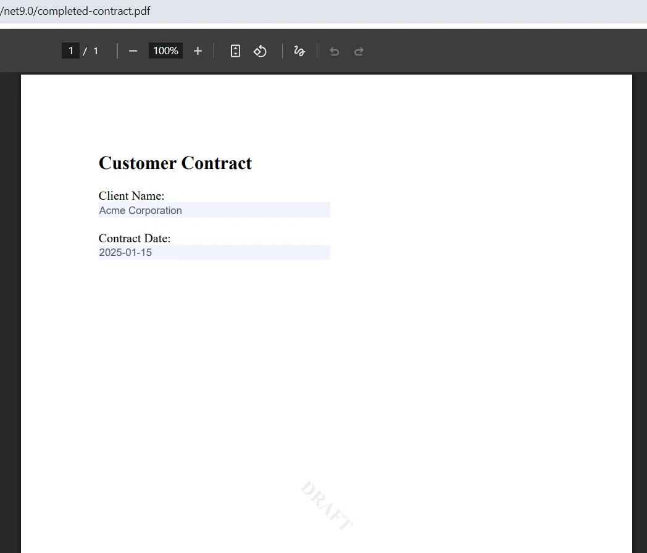Click the Contract Date form field
Viewport: 647px width, 553px height.
(x=214, y=252)
